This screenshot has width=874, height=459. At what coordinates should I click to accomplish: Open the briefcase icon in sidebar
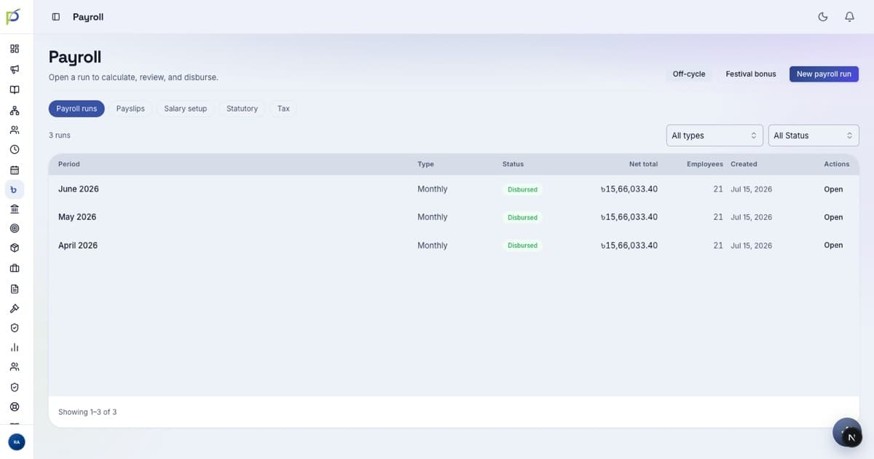[x=15, y=268]
